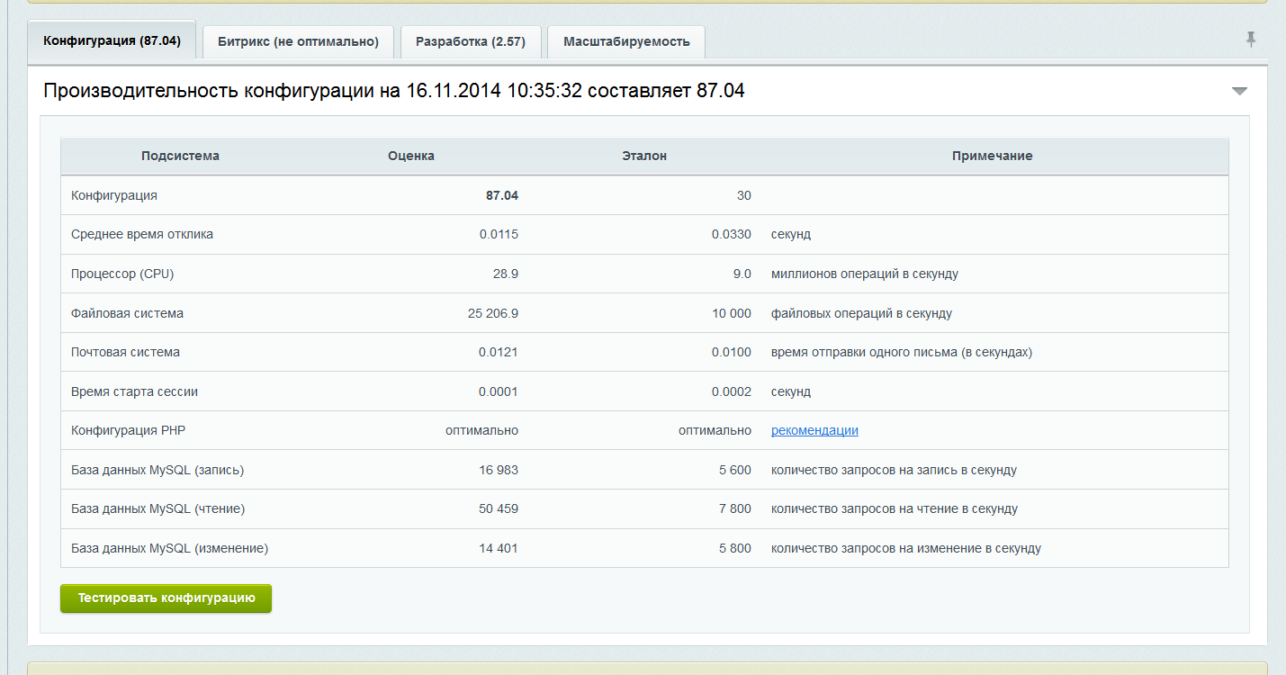The height and width of the screenshot is (675, 1286).
Task: Select the Время старта сессии row label
Action: click(x=134, y=391)
